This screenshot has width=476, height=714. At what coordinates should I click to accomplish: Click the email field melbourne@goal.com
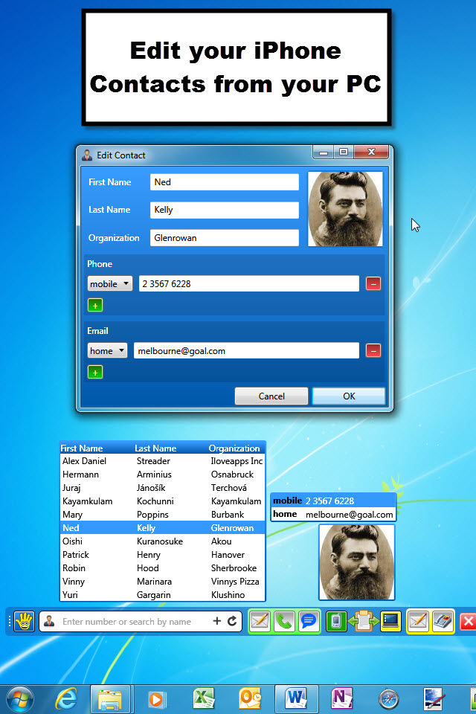click(x=246, y=350)
